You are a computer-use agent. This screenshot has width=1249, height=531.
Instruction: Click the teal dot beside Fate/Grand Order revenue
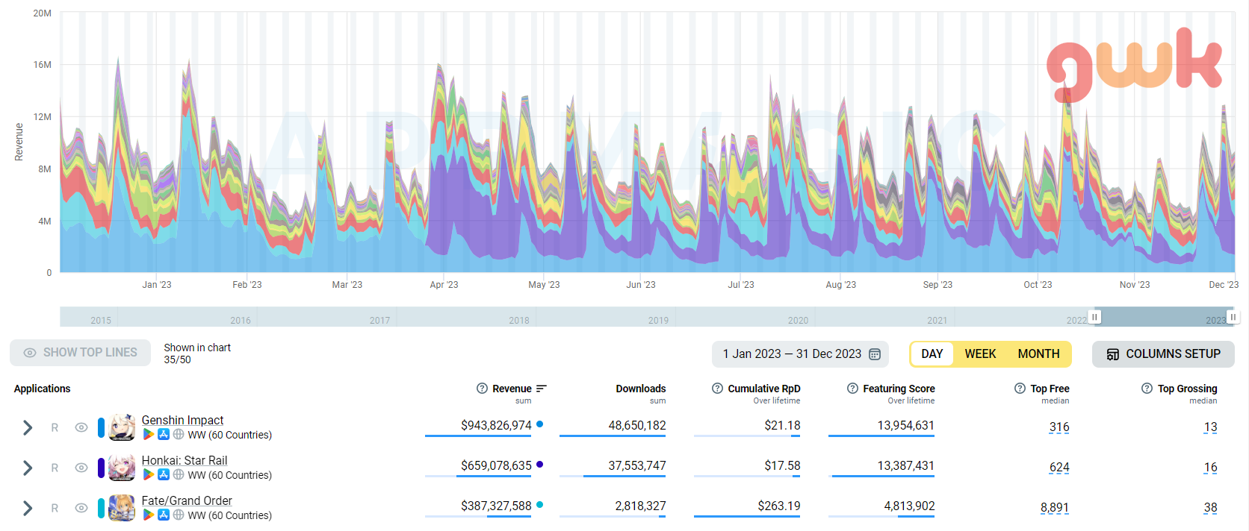click(540, 505)
